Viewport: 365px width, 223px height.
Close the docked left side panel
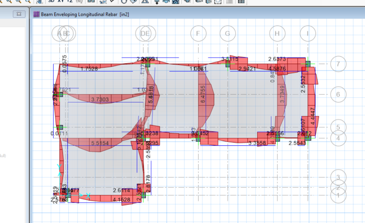pos(19,14)
